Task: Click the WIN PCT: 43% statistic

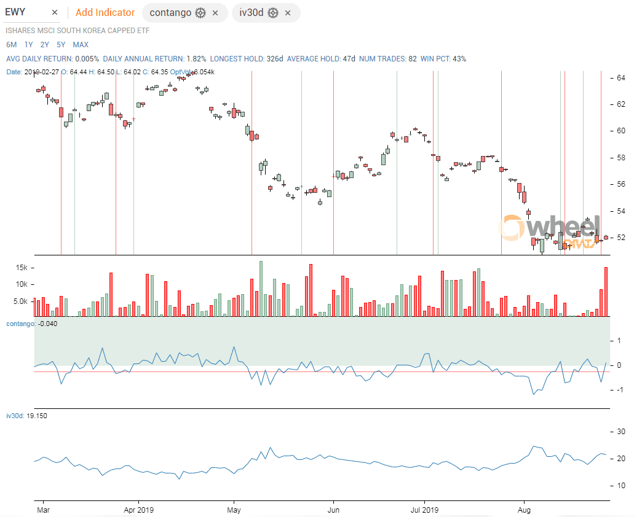Action: (x=443, y=59)
